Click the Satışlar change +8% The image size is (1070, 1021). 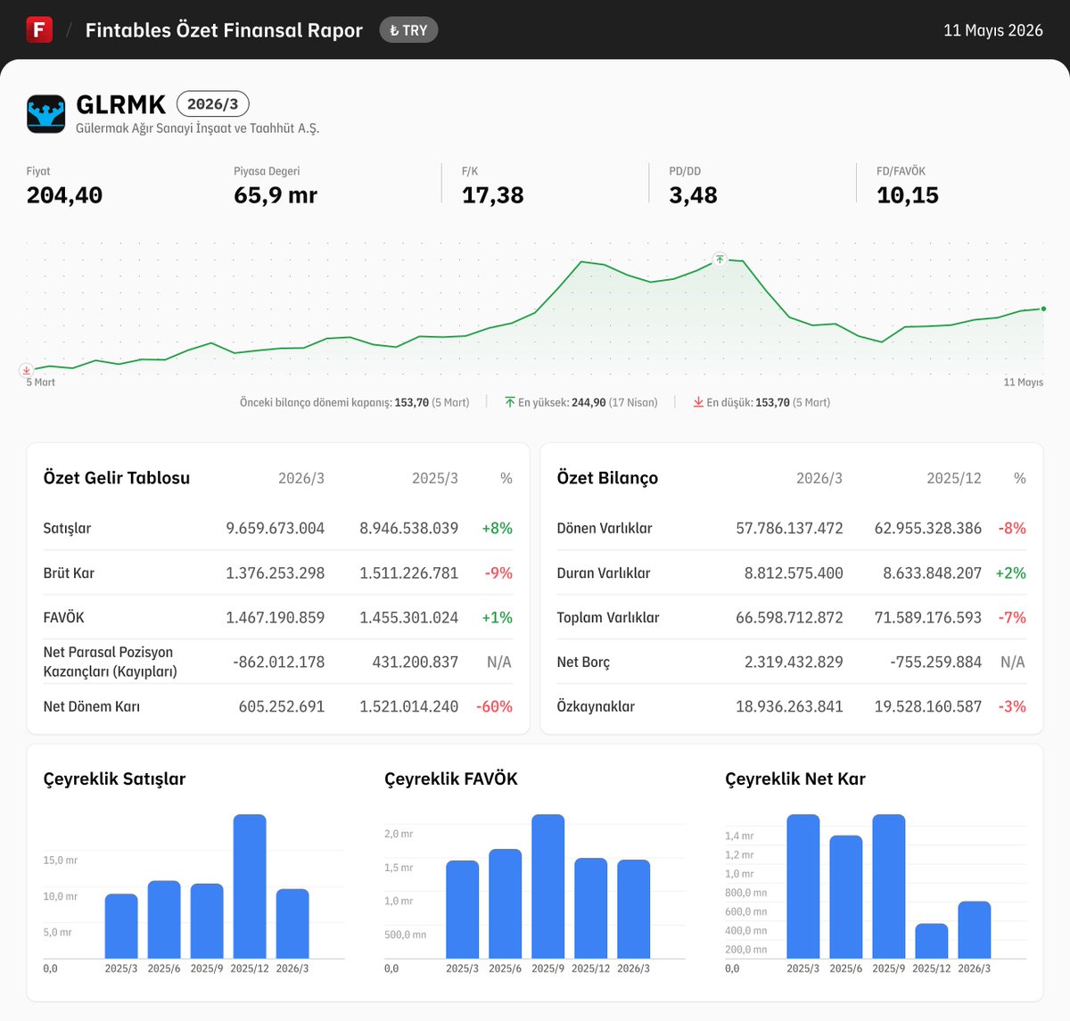tap(497, 528)
